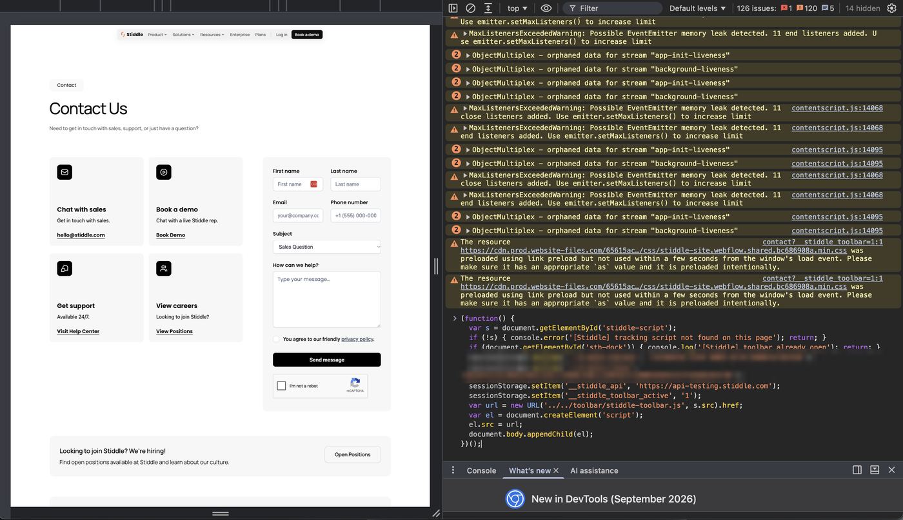This screenshot has width=903, height=520.
Task: Close the DevTools drawer
Action: pos(892,470)
